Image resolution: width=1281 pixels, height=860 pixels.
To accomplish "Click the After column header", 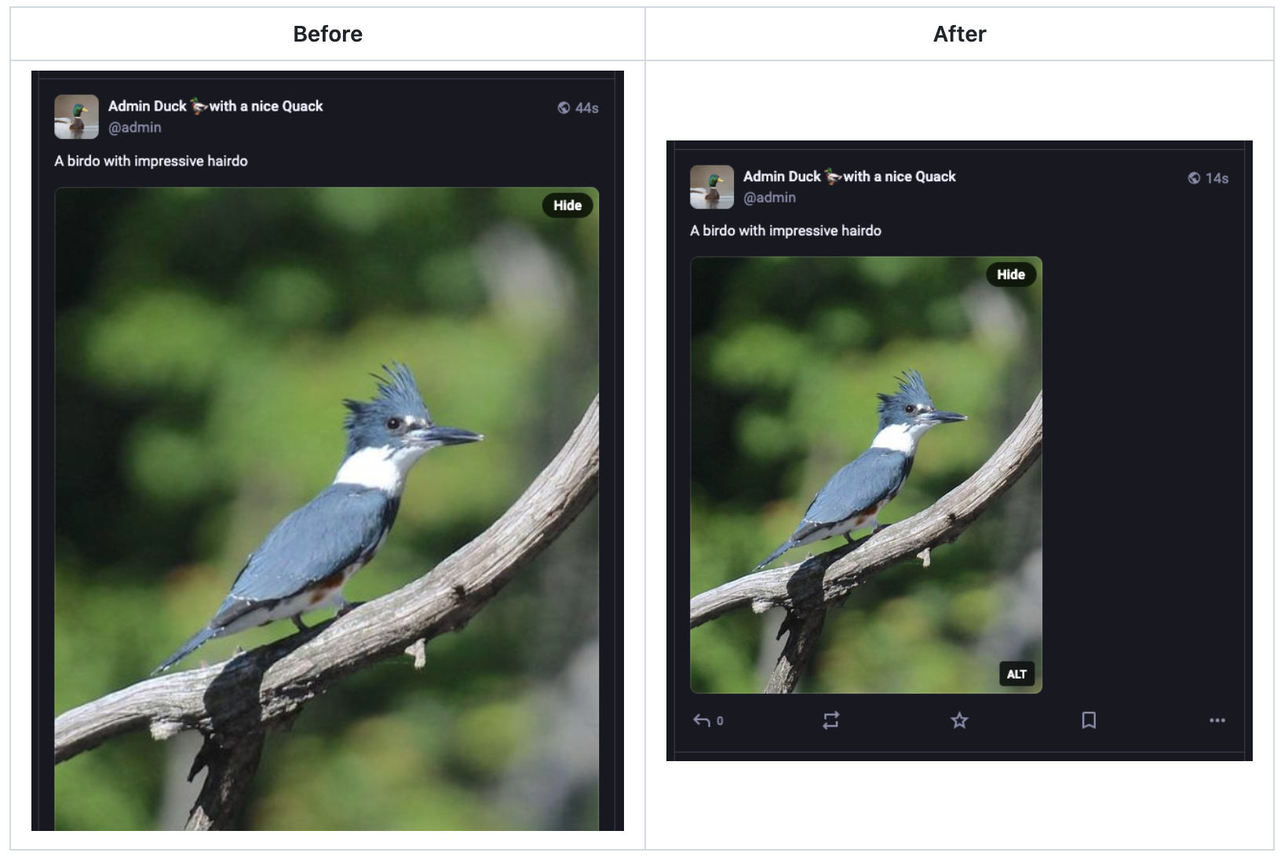I will [959, 34].
